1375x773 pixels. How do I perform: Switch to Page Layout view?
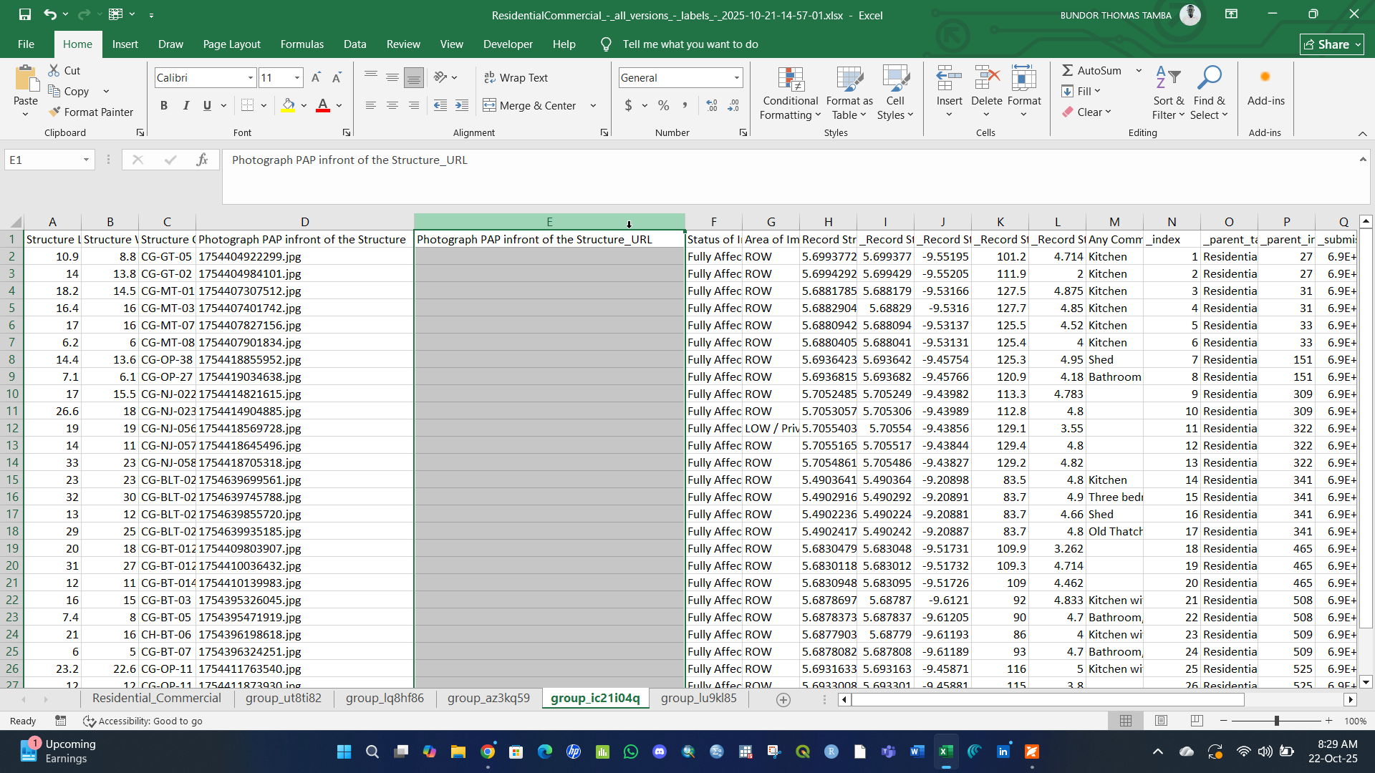coord(1161,721)
